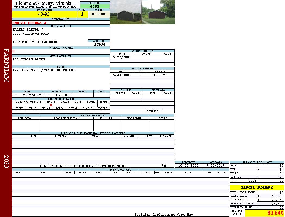
Task: Click legal instrument book page 198 196
Action: click(160, 75)
